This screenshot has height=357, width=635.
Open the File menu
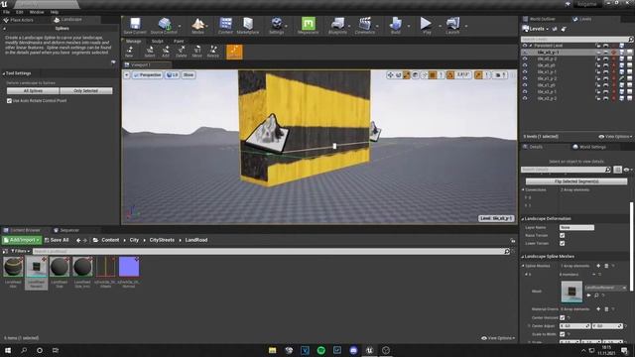click(x=7, y=12)
